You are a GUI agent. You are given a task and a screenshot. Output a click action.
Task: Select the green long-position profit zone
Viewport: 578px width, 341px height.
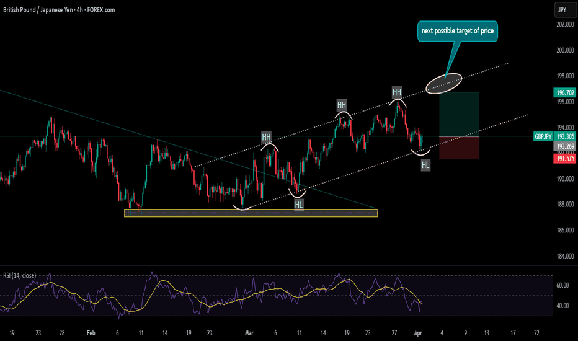click(x=459, y=115)
